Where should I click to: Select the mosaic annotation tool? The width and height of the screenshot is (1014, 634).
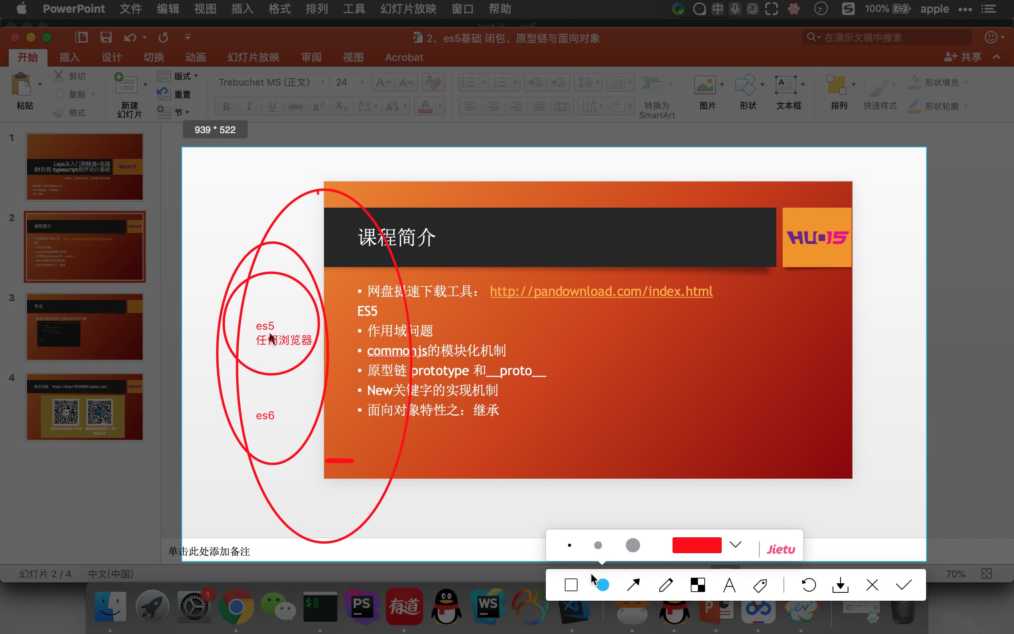coord(698,584)
